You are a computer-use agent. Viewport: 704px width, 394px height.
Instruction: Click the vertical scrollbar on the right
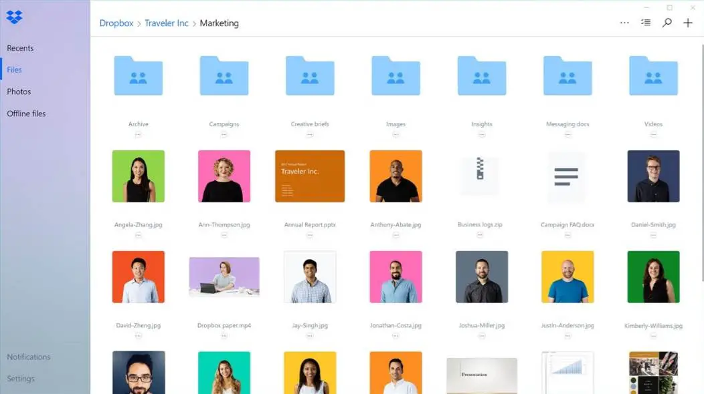tap(702, 163)
